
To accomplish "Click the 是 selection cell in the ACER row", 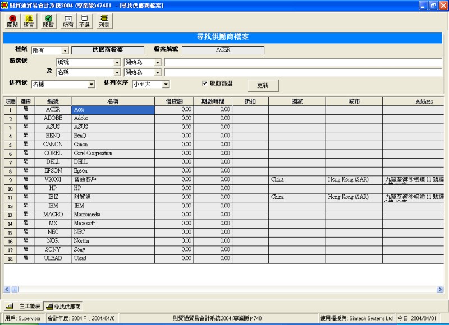I will click(x=26, y=110).
